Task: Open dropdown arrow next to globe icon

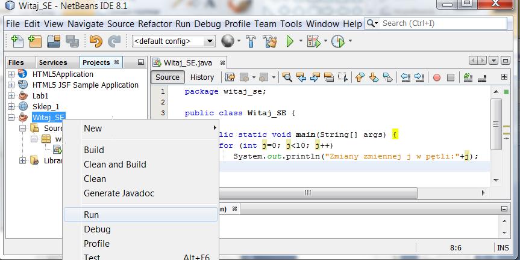Action: [x=239, y=41]
